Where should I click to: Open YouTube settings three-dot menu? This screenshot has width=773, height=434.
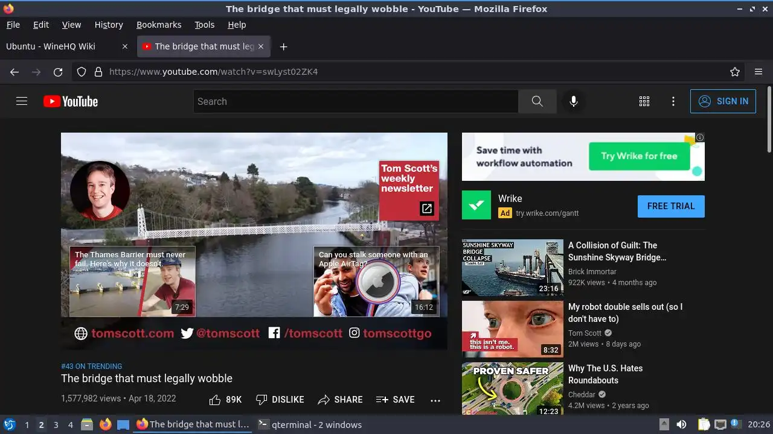[673, 101]
